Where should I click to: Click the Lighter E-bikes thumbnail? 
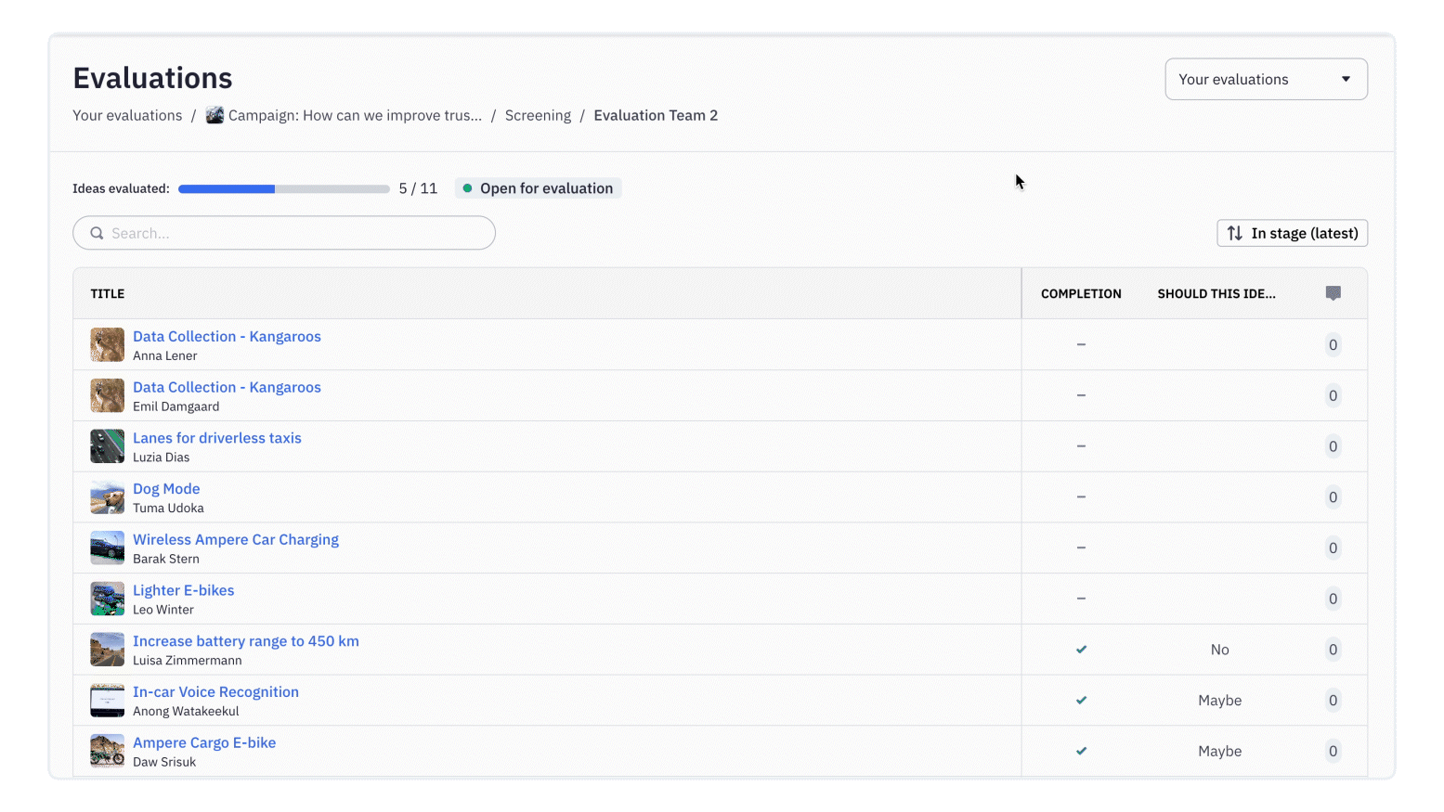pyautogui.click(x=107, y=599)
